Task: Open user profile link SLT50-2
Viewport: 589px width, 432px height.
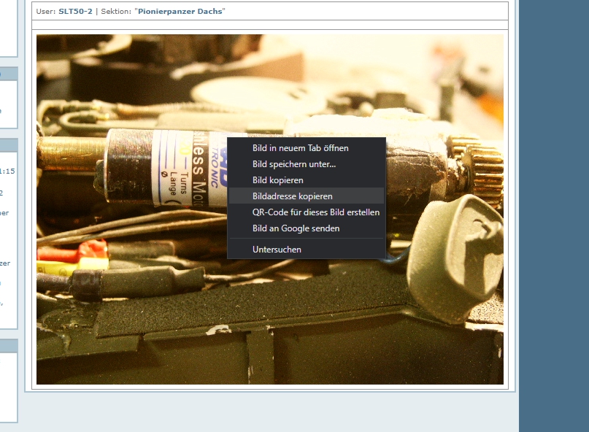Action: 75,12
